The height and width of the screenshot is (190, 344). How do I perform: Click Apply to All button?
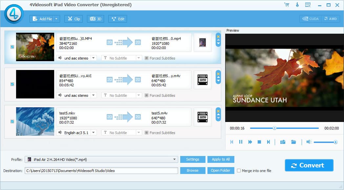point(221,159)
